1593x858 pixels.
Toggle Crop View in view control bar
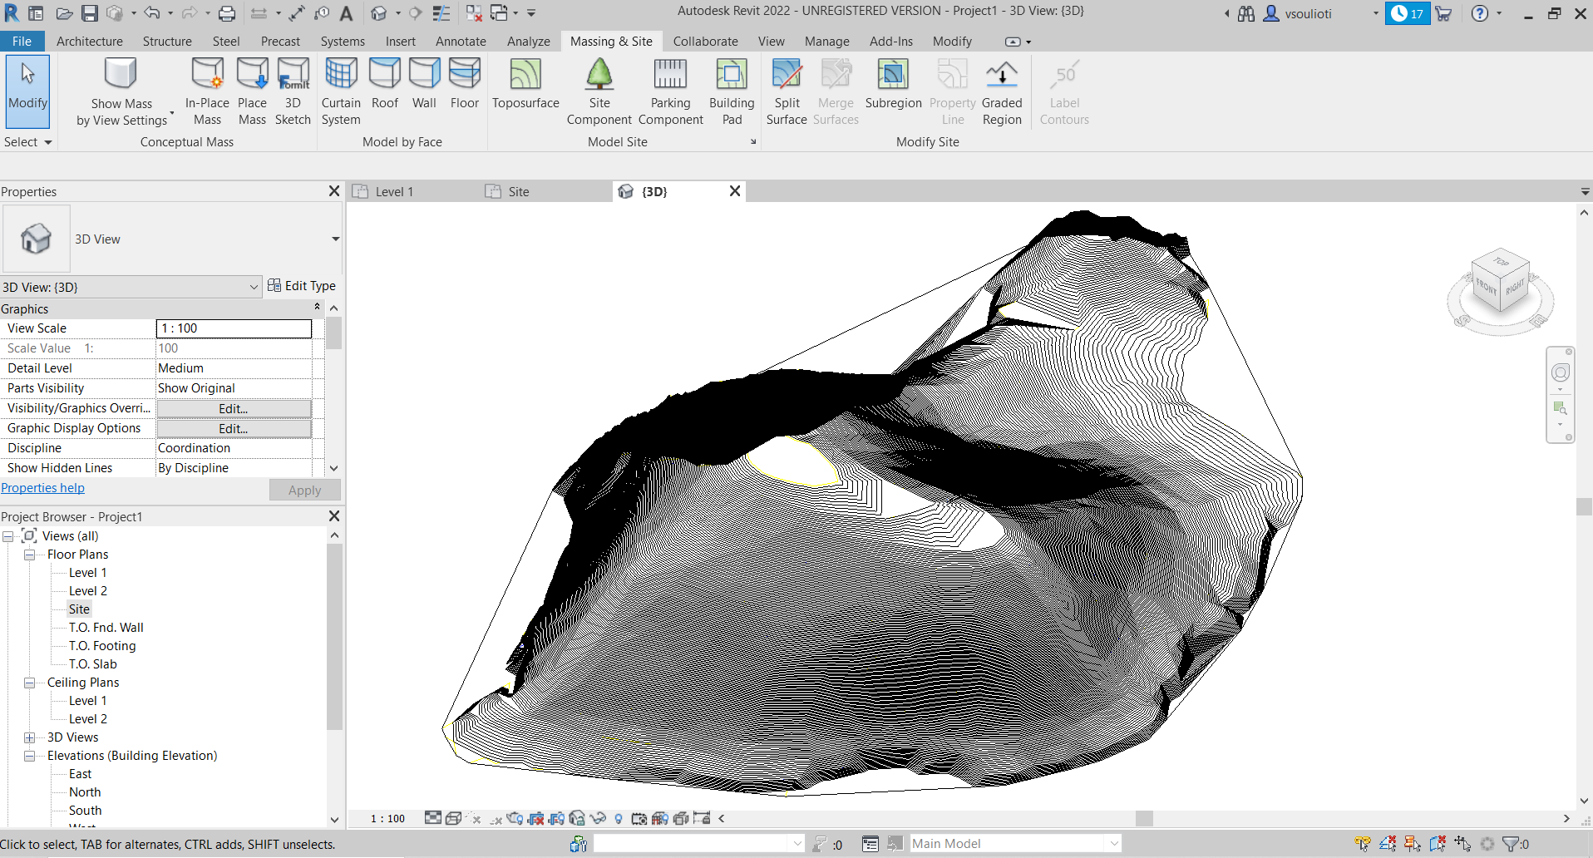[x=535, y=818]
